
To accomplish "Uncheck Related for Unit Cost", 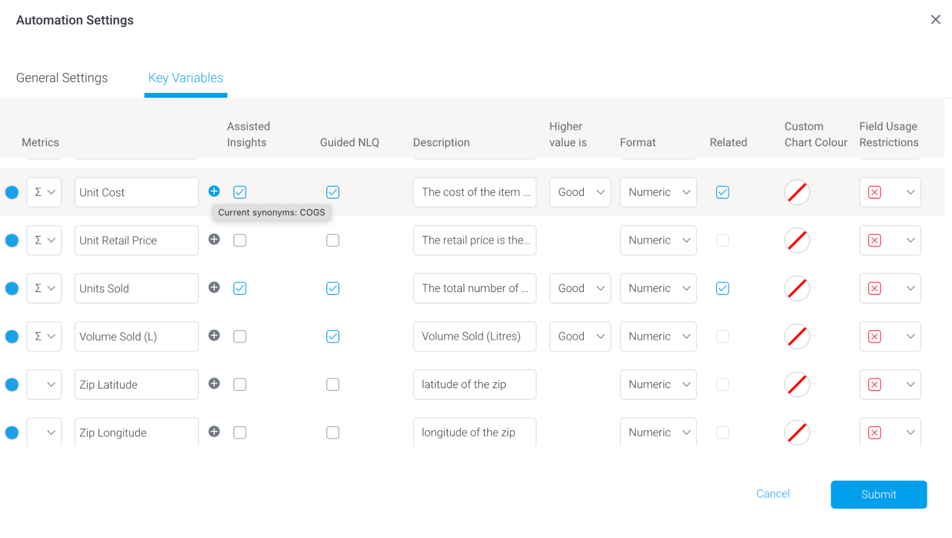I will pyautogui.click(x=722, y=192).
